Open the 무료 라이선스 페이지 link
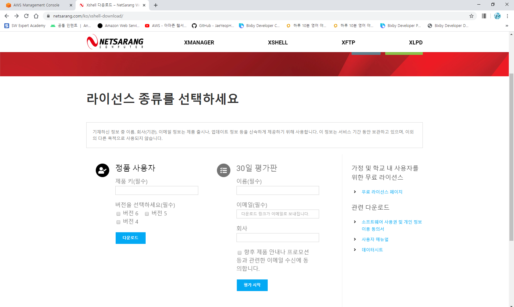 tap(382, 192)
